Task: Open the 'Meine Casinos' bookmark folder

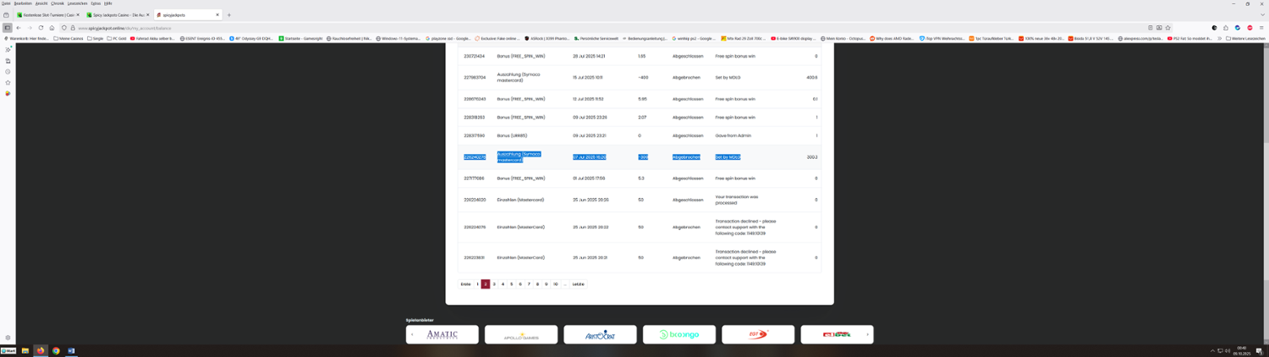Action: 68,38
